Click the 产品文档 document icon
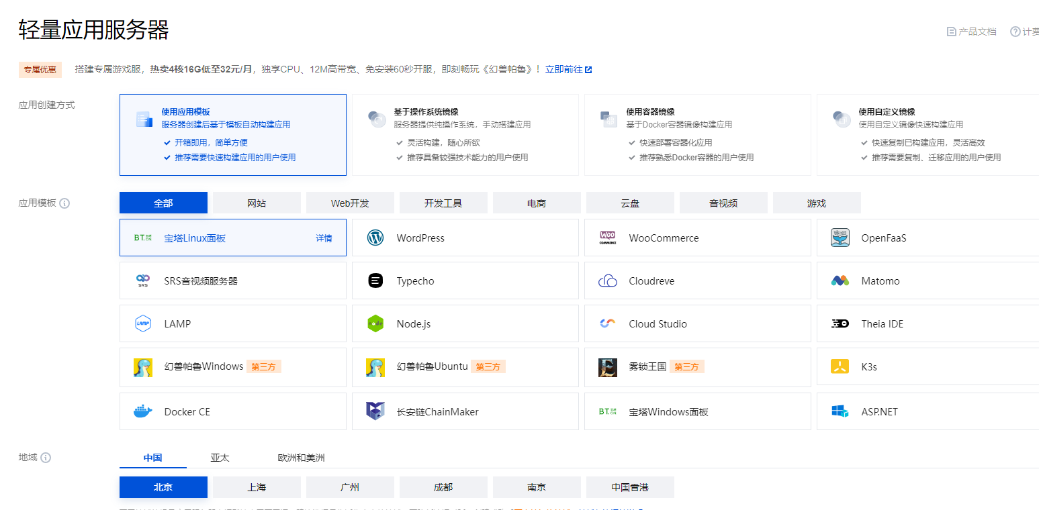 pos(951,32)
